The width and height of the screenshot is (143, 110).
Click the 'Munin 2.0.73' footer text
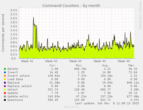(71, 107)
